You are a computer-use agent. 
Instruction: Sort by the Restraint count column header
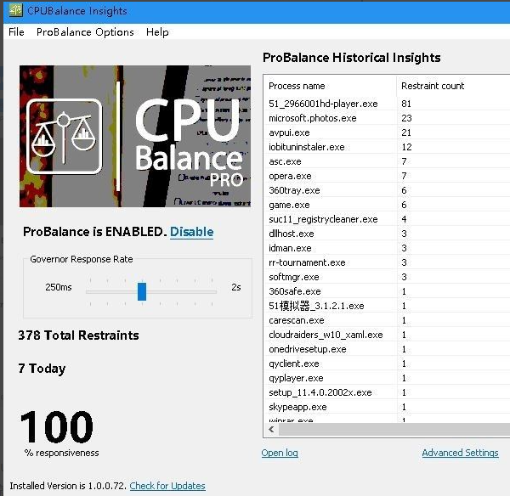point(432,86)
